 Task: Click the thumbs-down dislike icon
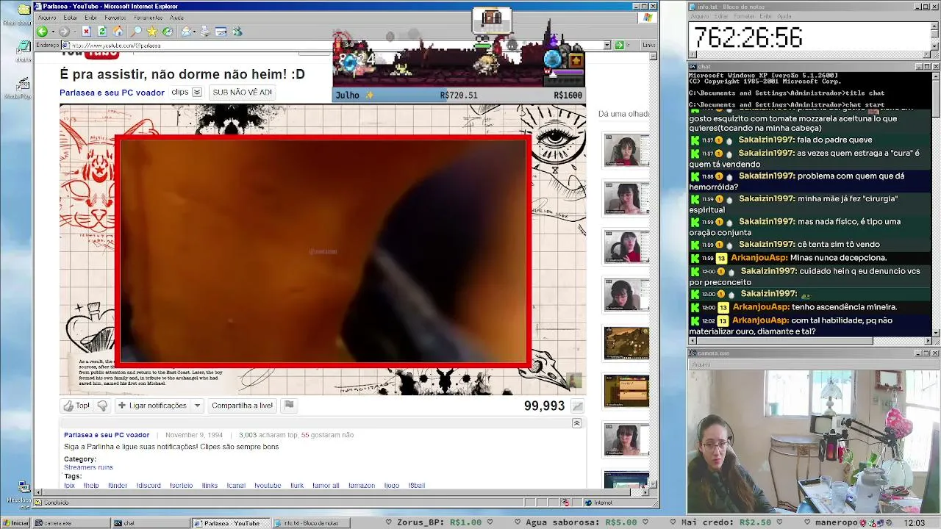click(x=102, y=406)
